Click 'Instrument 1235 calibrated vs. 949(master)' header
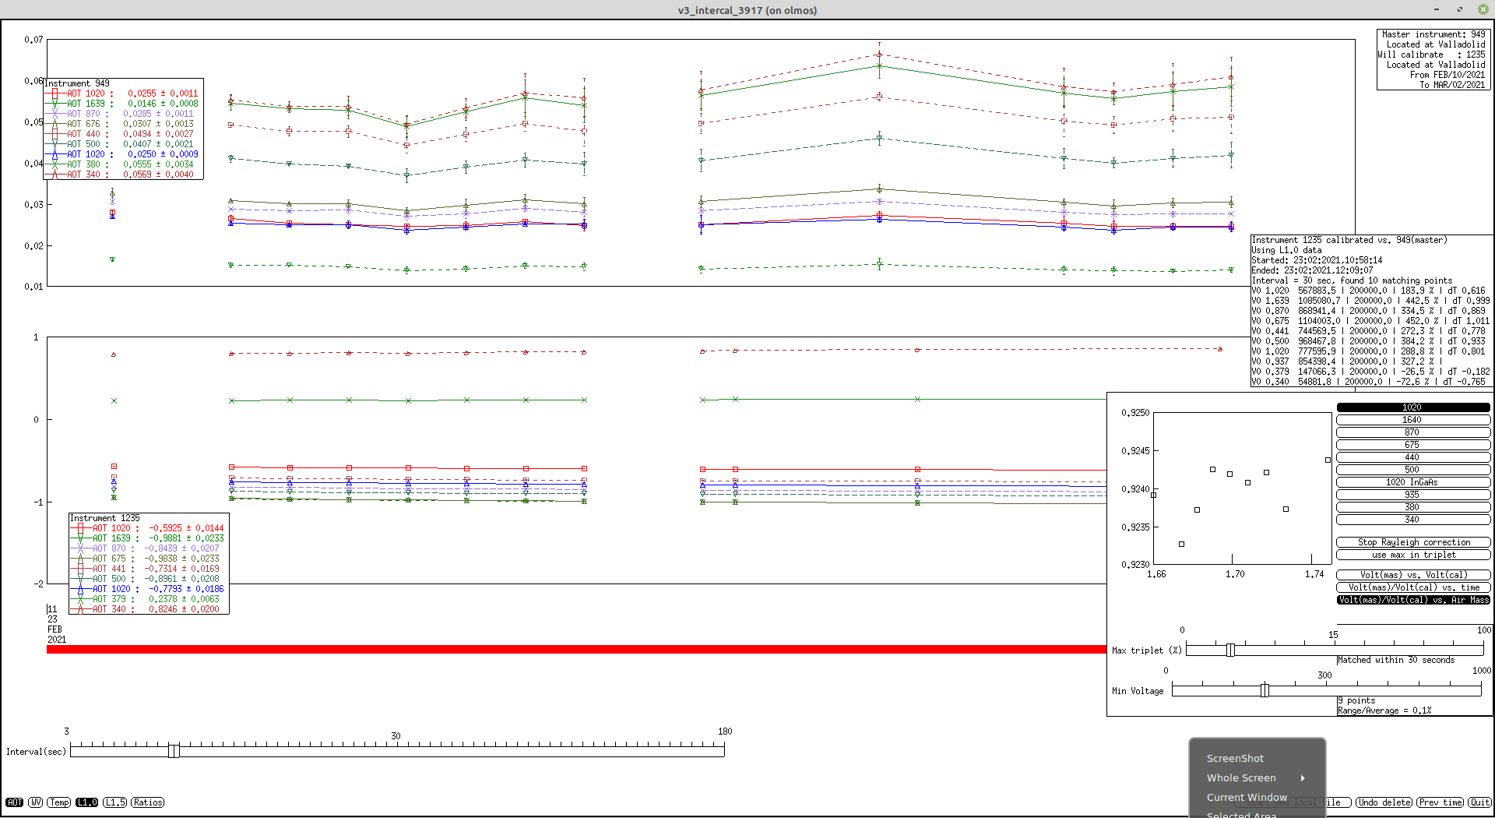Image resolution: width=1495 pixels, height=818 pixels. click(1349, 240)
